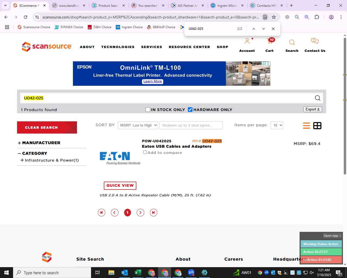
Task: Jump to next find-in-page match
Action: pyautogui.click(x=263, y=29)
